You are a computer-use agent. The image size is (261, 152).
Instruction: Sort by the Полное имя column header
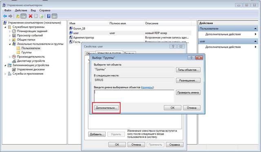pos(126,24)
